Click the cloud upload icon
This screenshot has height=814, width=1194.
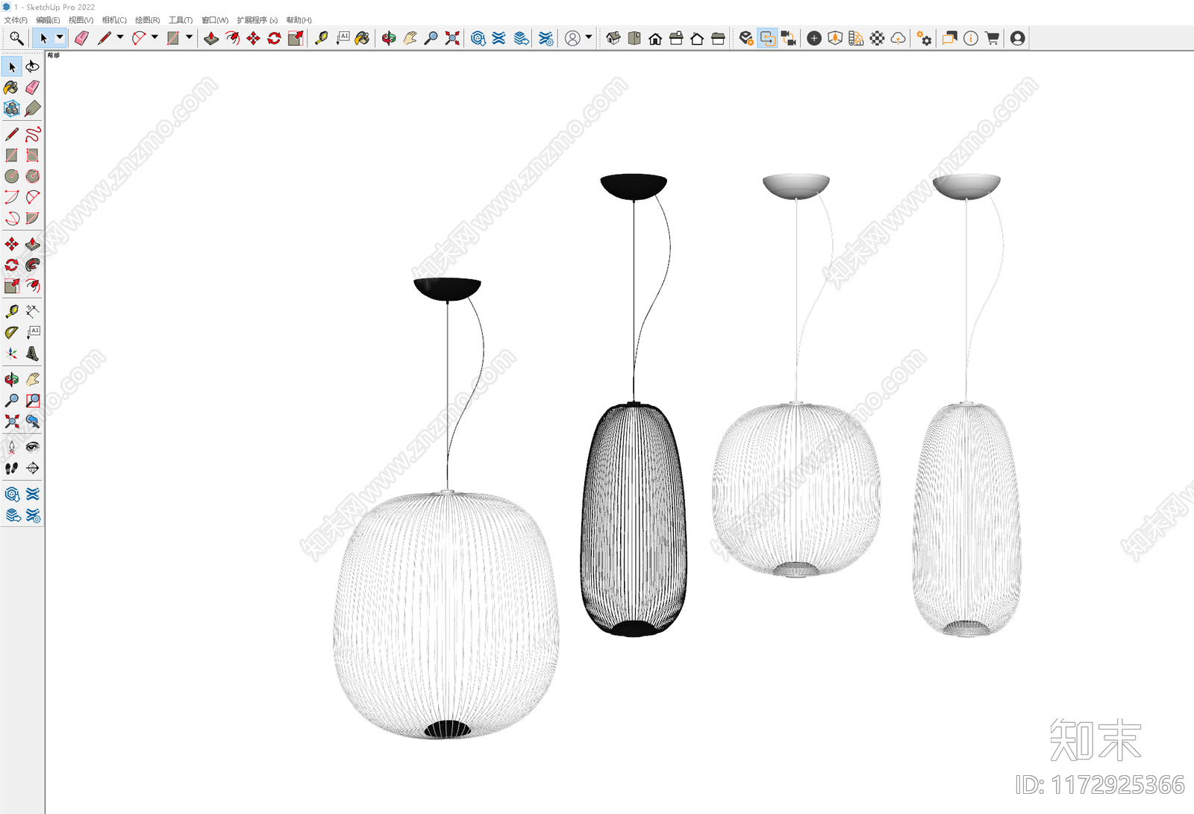click(898, 38)
